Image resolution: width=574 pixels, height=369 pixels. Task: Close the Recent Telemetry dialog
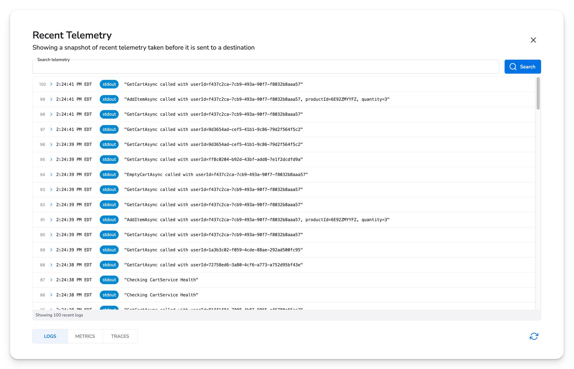[533, 40]
